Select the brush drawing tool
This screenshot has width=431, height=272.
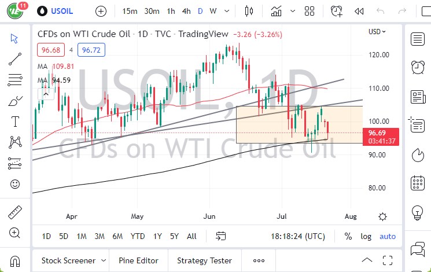(x=16, y=101)
